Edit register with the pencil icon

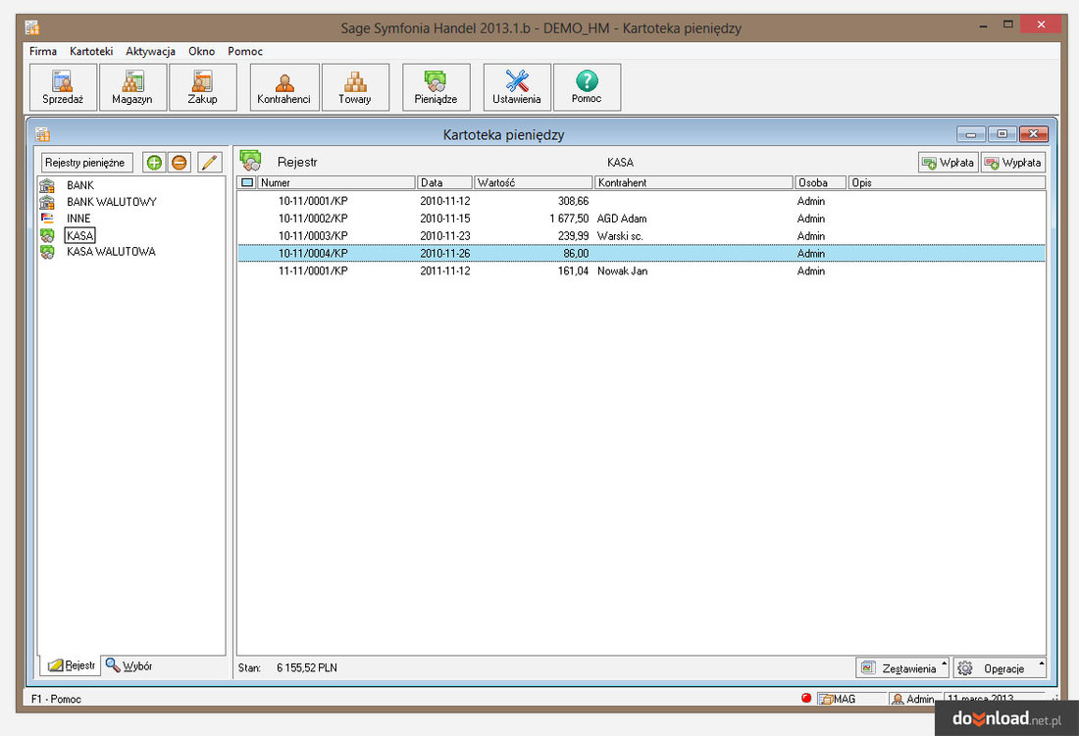210,163
